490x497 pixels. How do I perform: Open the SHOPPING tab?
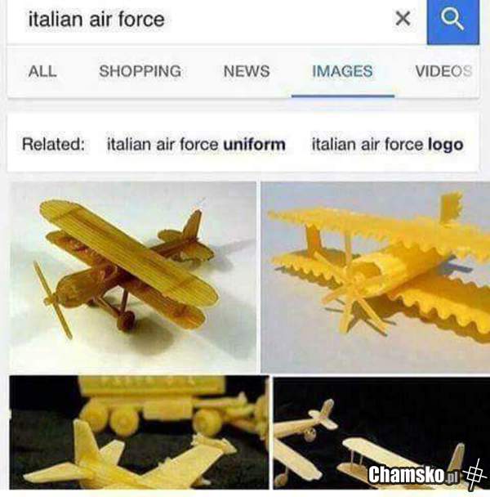pyautogui.click(x=140, y=71)
